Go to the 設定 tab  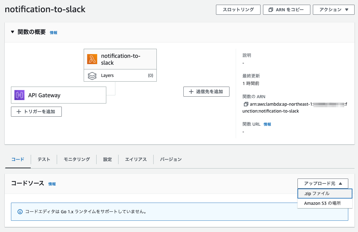pos(108,159)
